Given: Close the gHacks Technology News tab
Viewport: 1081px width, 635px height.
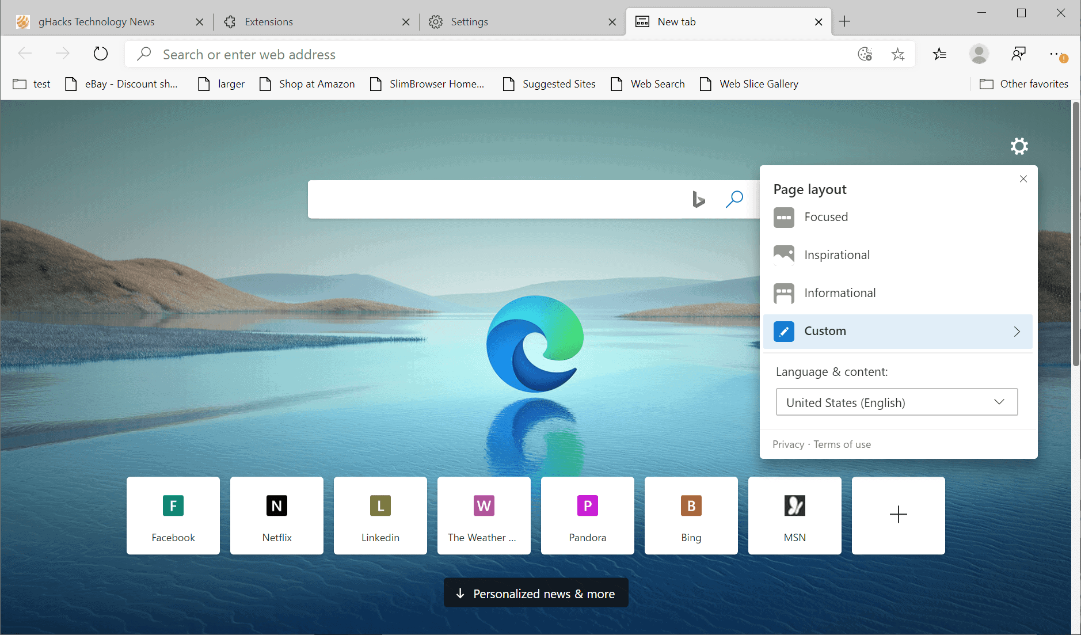Looking at the screenshot, I should click(200, 22).
